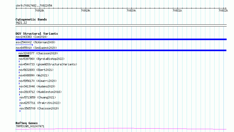Click the blue bar of nsv6455010
Image resolution: width=234 pixels, height=132 pixels.
(x=121, y=50)
